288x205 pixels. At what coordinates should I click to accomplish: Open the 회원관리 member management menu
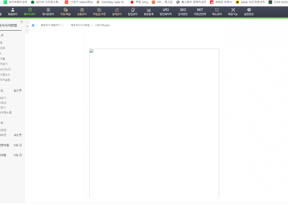pos(12,12)
